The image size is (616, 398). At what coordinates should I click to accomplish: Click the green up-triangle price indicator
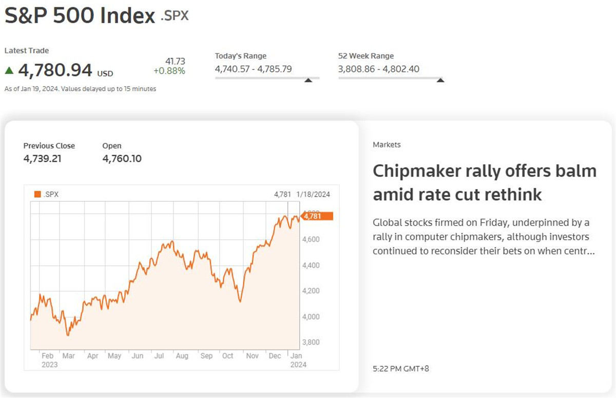pos(9,70)
